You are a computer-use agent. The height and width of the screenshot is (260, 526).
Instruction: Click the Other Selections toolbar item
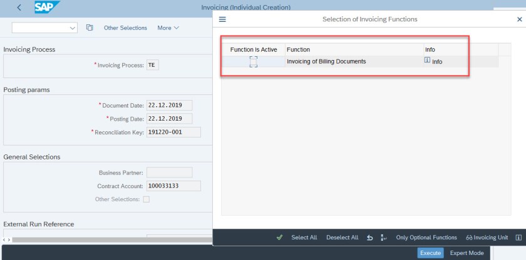click(125, 27)
